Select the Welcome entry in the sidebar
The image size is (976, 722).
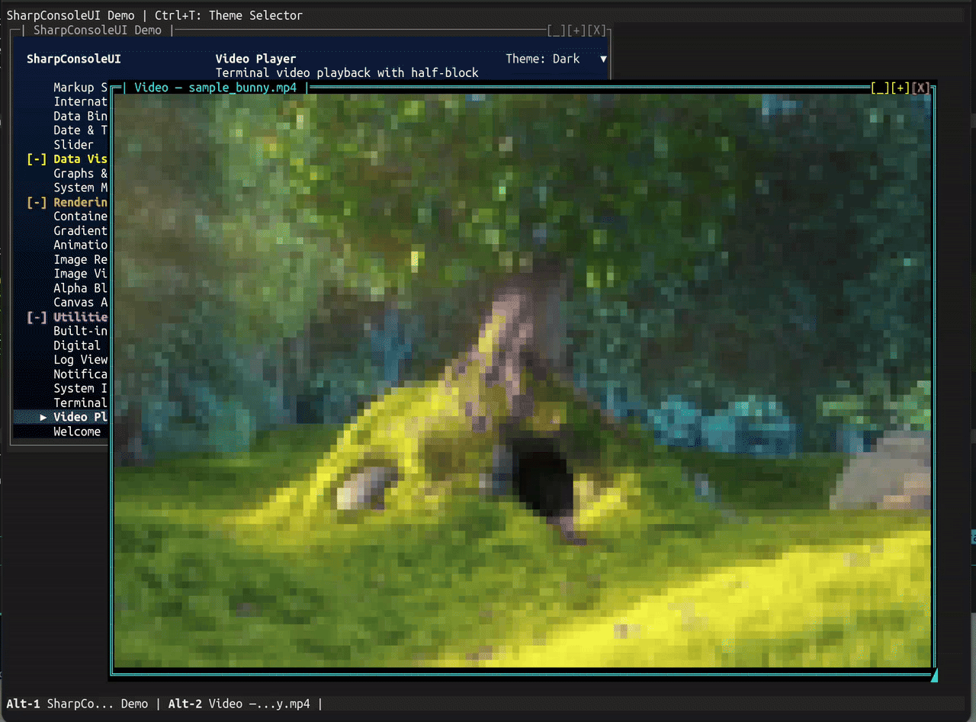pyautogui.click(x=79, y=432)
